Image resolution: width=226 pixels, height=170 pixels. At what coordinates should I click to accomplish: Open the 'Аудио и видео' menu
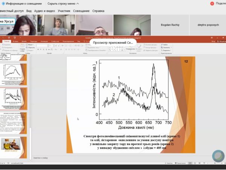click(x=44, y=11)
